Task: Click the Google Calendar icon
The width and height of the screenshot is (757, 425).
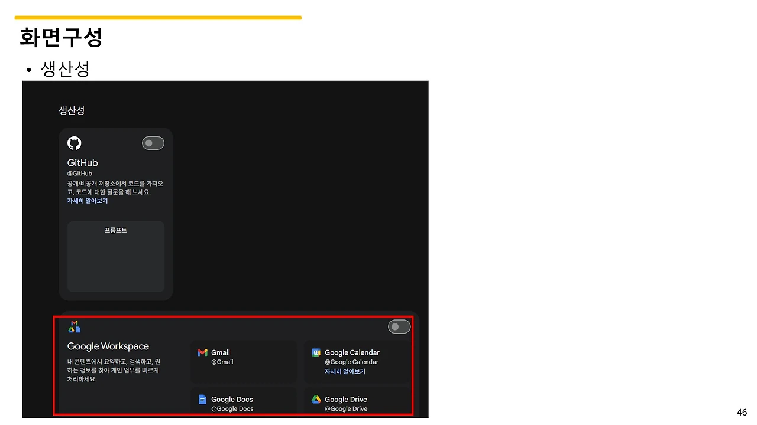Action: (x=316, y=352)
